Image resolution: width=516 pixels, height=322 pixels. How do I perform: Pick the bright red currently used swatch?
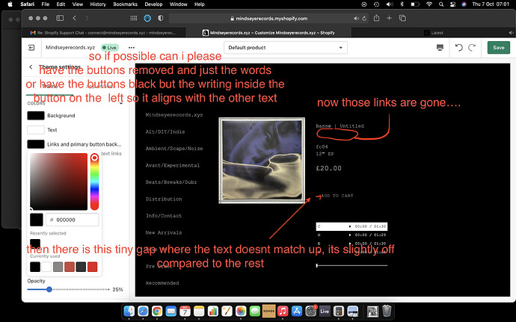click(93, 267)
